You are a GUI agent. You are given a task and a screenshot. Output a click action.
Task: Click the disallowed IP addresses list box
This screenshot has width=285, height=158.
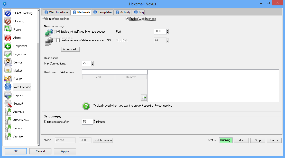pos(213,86)
